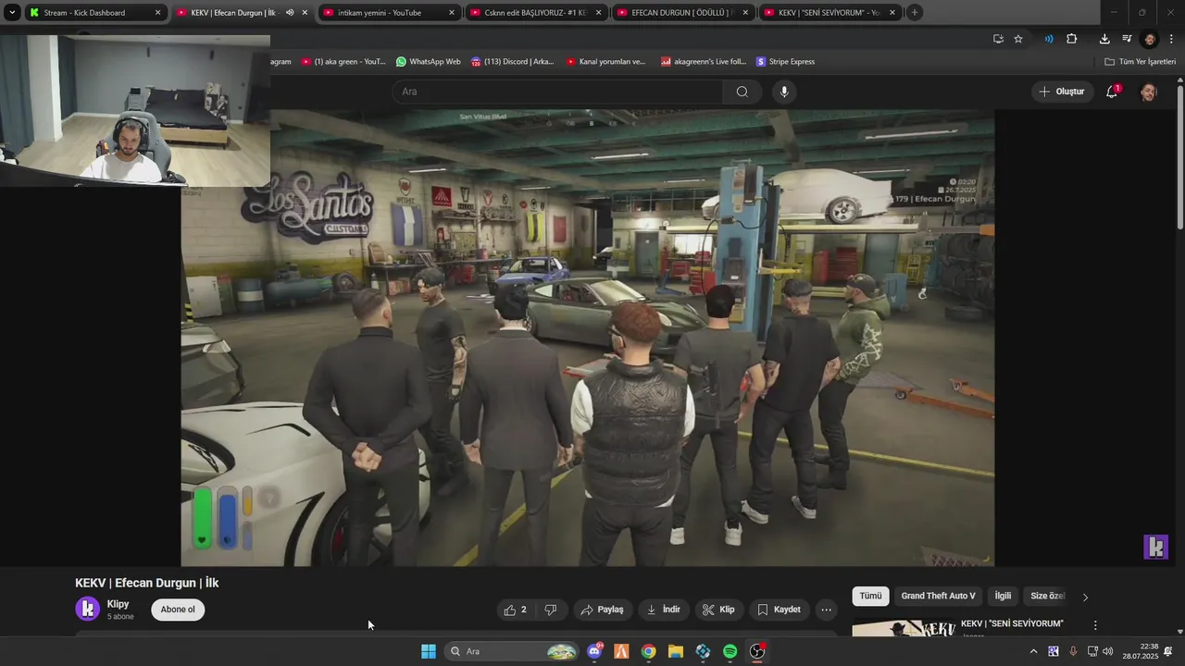Open the Klipy channel avatar

pyautogui.click(x=88, y=609)
